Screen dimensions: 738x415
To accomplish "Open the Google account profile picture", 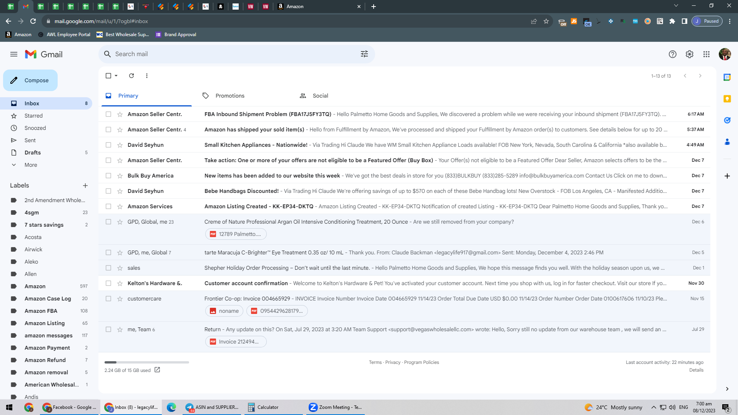I will (725, 54).
